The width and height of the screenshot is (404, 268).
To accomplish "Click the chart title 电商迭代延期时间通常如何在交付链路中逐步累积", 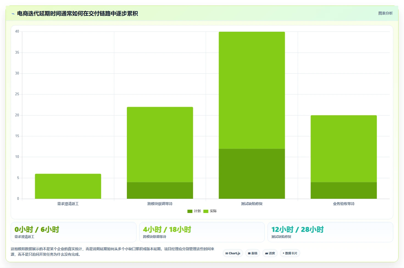I will click(77, 14).
